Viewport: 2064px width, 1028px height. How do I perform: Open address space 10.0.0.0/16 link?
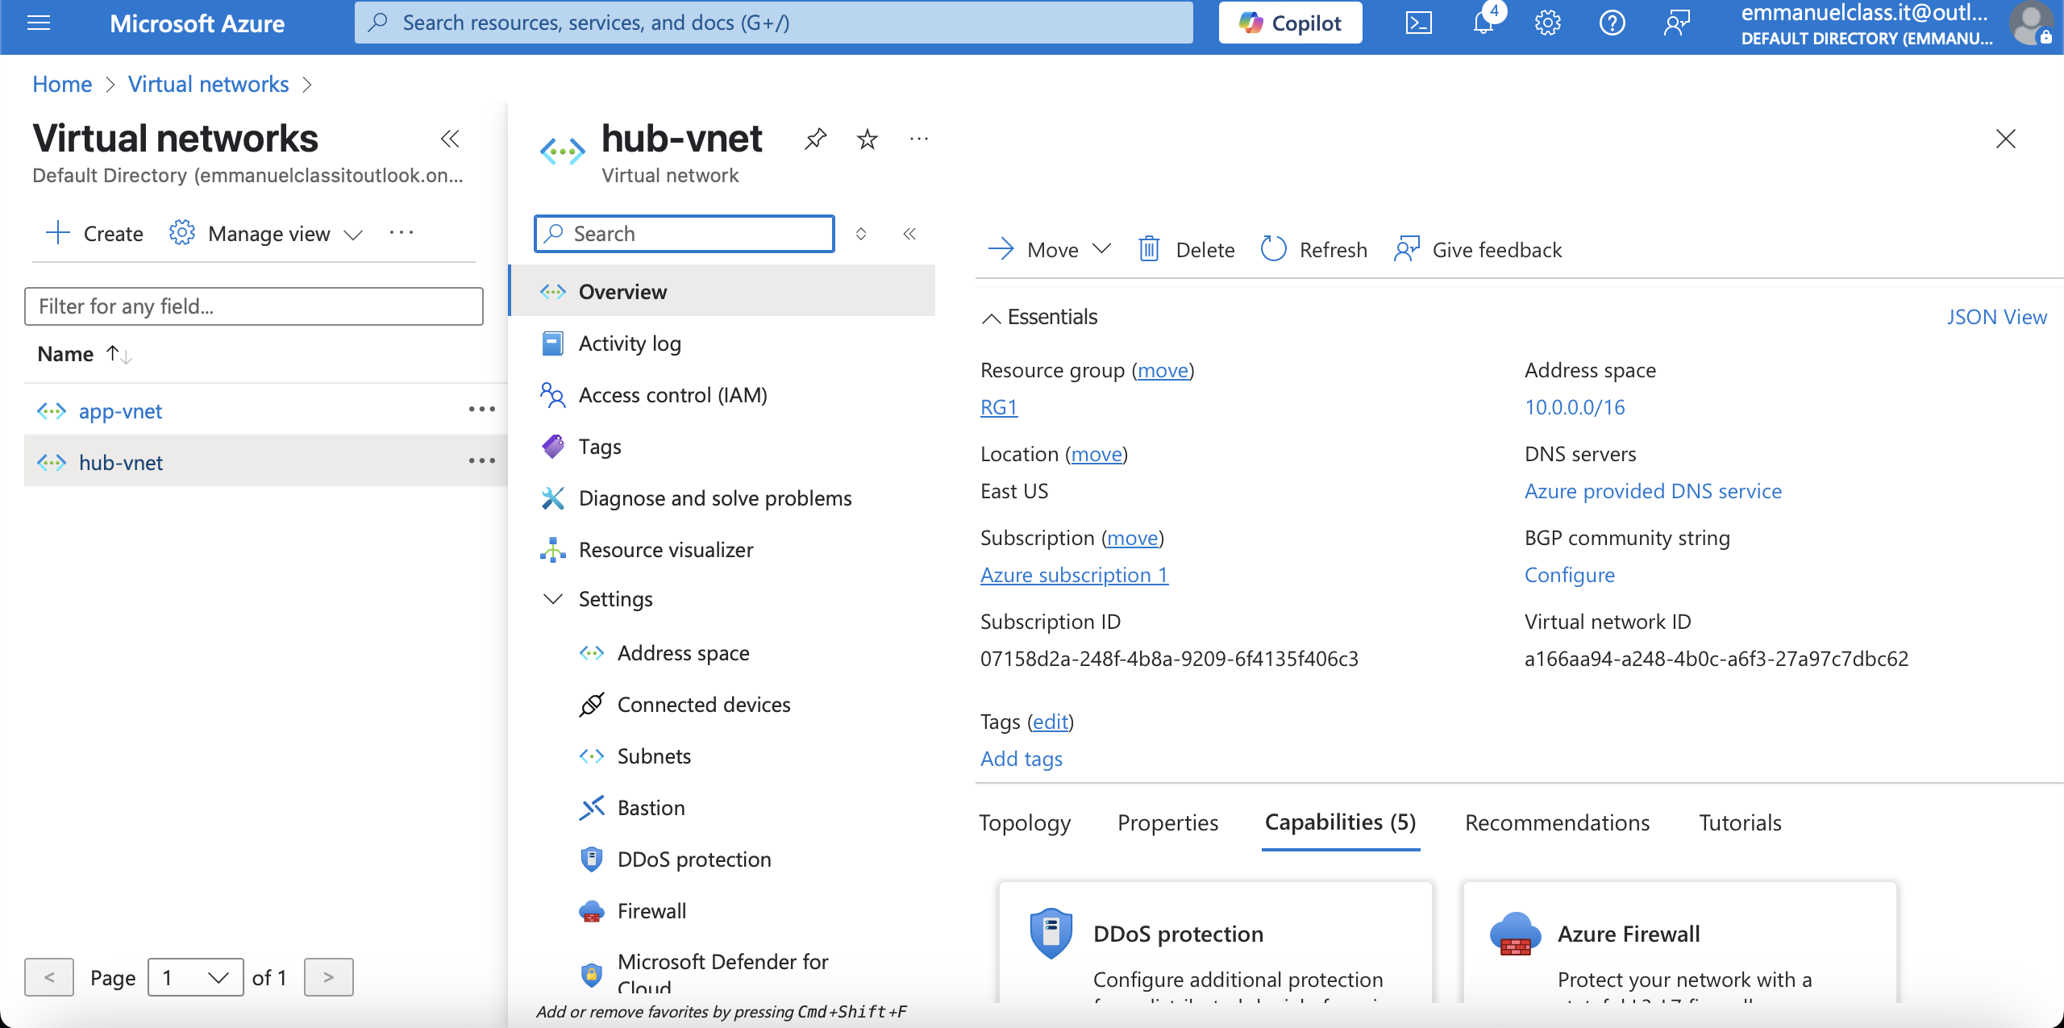(x=1575, y=407)
